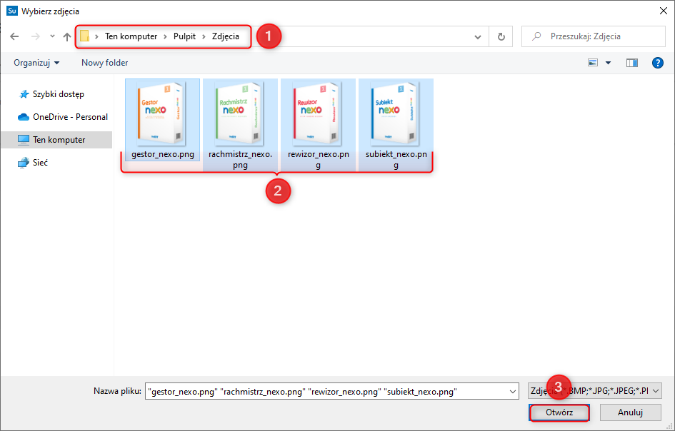Click the forward navigation arrow
The image size is (675, 431).
pos(35,36)
